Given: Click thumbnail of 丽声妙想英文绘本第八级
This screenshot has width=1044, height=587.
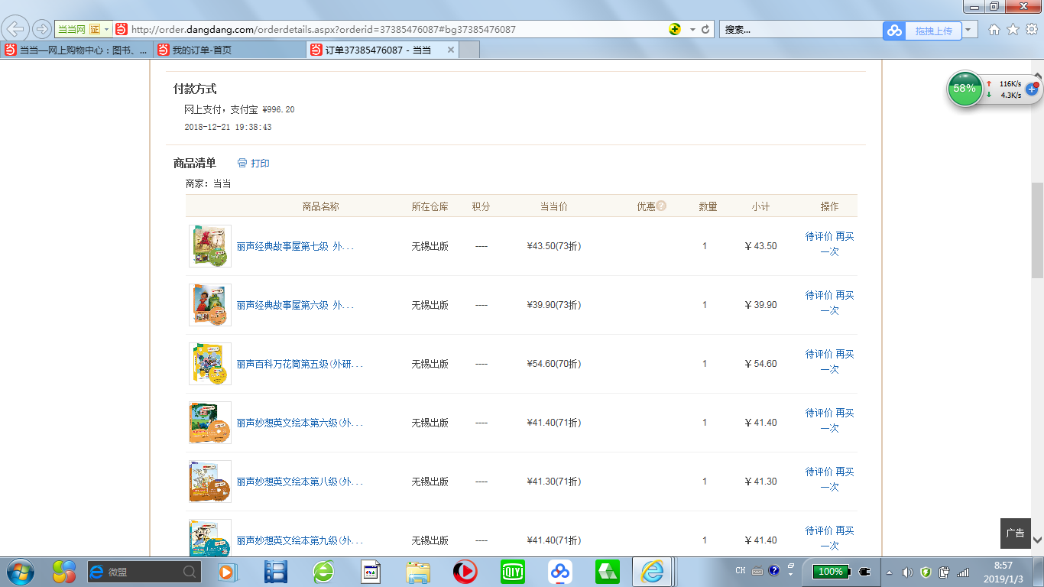Looking at the screenshot, I should (x=210, y=482).
